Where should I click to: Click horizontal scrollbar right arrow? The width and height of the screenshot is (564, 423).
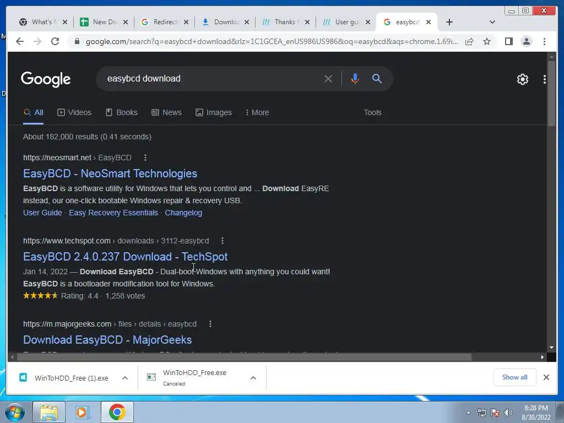pyautogui.click(x=542, y=357)
